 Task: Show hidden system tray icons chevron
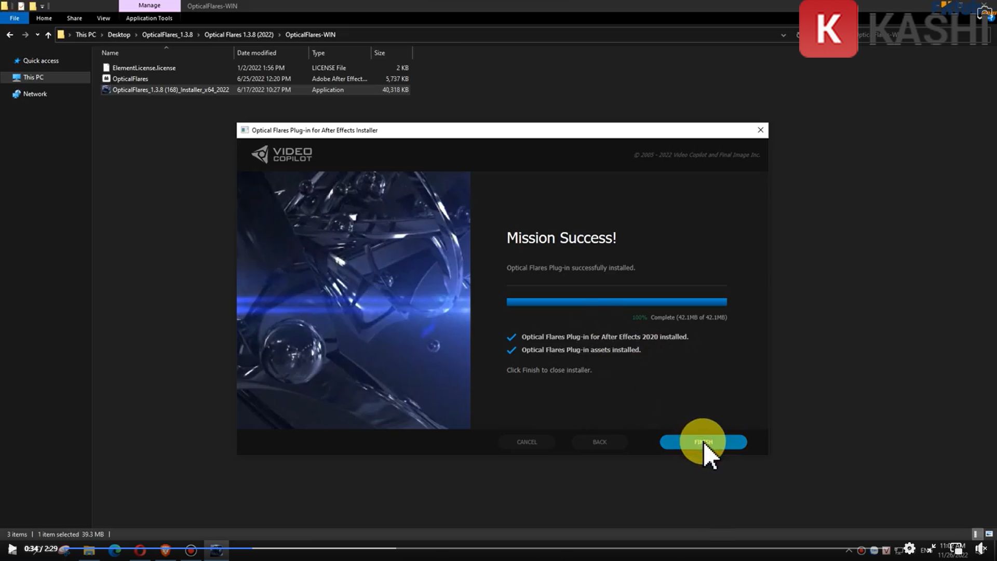point(848,550)
